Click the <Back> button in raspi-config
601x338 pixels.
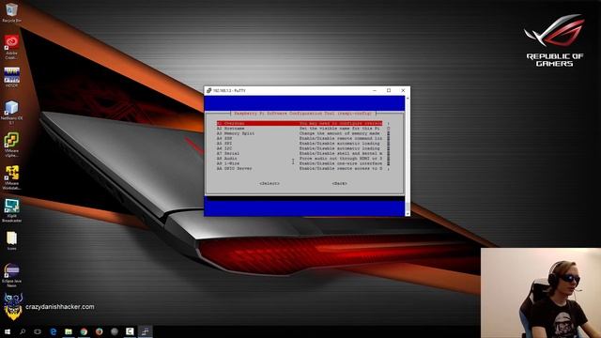tap(339, 184)
